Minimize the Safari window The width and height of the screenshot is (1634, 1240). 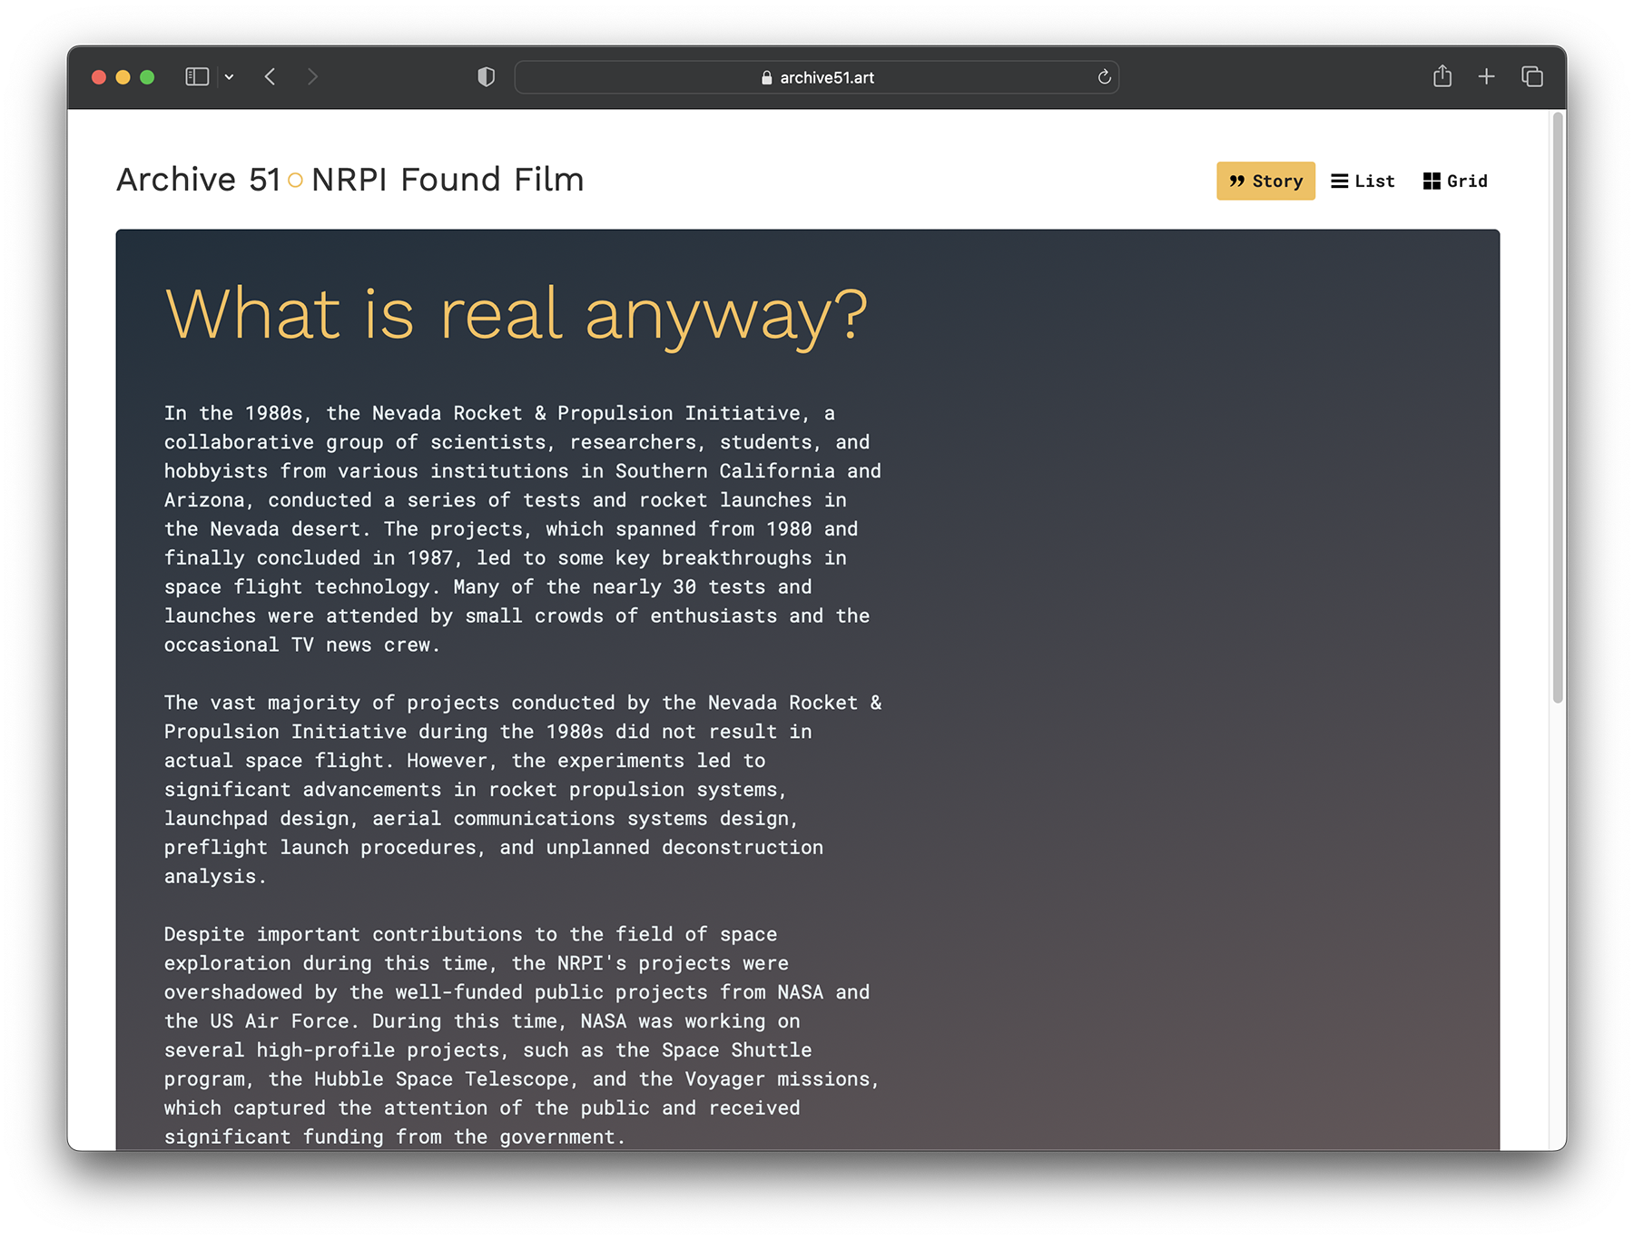pos(123,77)
